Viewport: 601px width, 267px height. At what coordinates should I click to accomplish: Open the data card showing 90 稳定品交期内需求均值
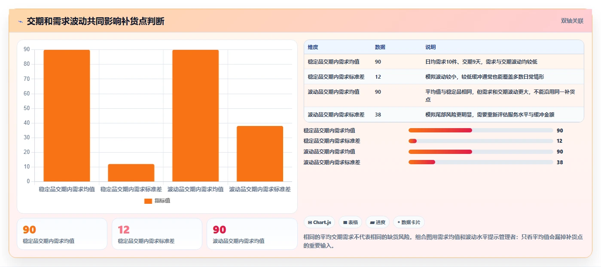62,234
